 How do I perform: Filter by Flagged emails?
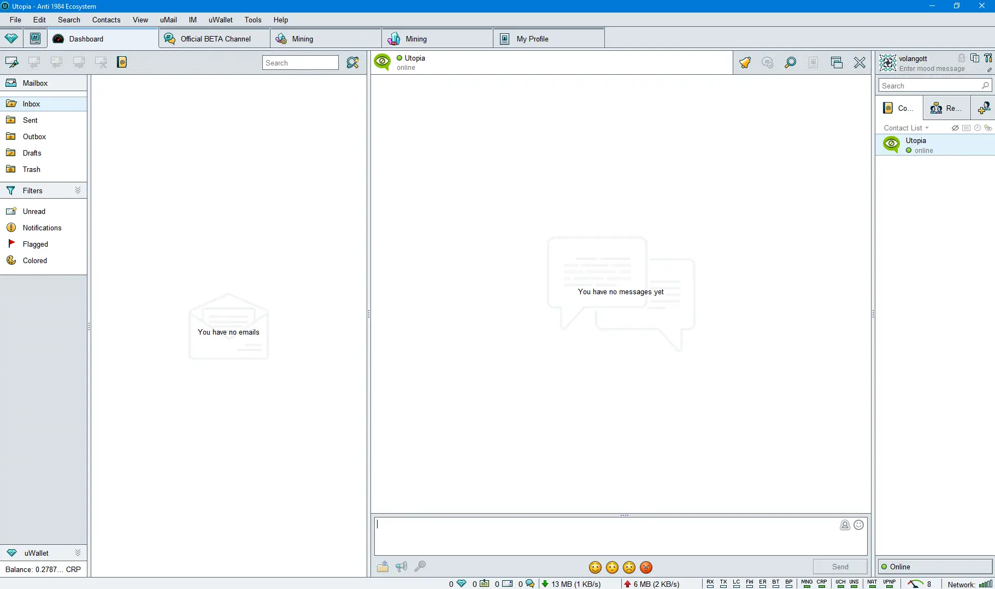point(44,244)
